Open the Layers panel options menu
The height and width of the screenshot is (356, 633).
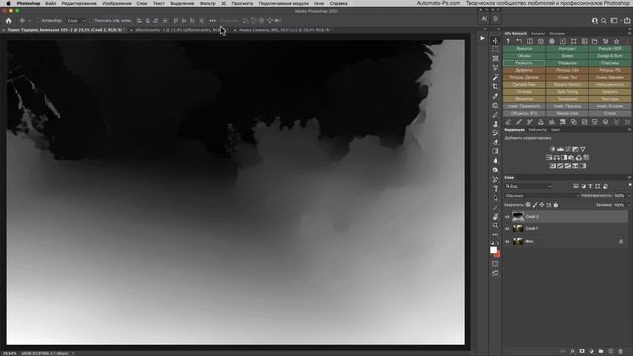pos(629,177)
